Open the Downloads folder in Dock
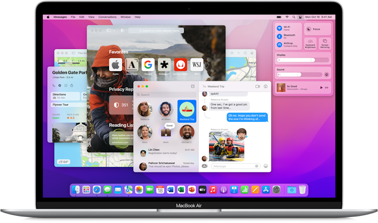This screenshot has width=378, height=223. pyautogui.click(x=291, y=190)
